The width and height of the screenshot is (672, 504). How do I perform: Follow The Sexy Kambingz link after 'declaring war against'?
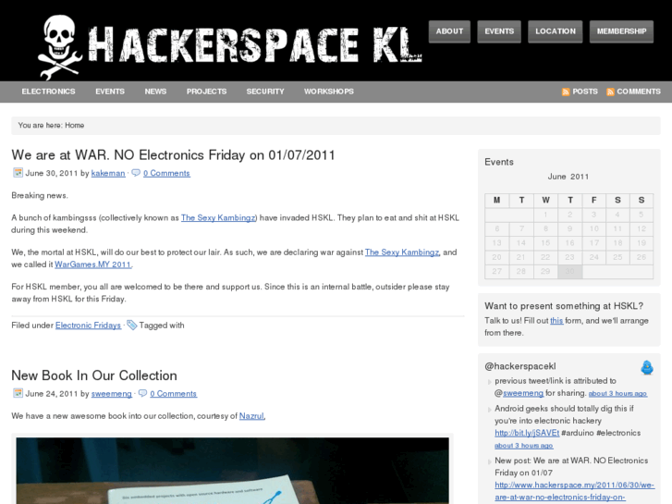pos(402,252)
